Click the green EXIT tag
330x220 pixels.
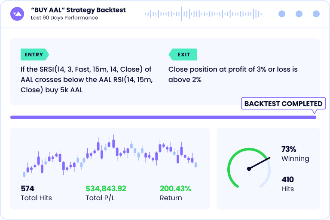(183, 54)
